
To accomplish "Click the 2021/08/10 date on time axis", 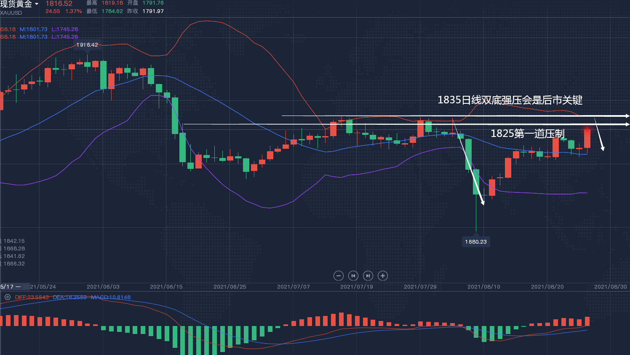I will click(483, 287).
